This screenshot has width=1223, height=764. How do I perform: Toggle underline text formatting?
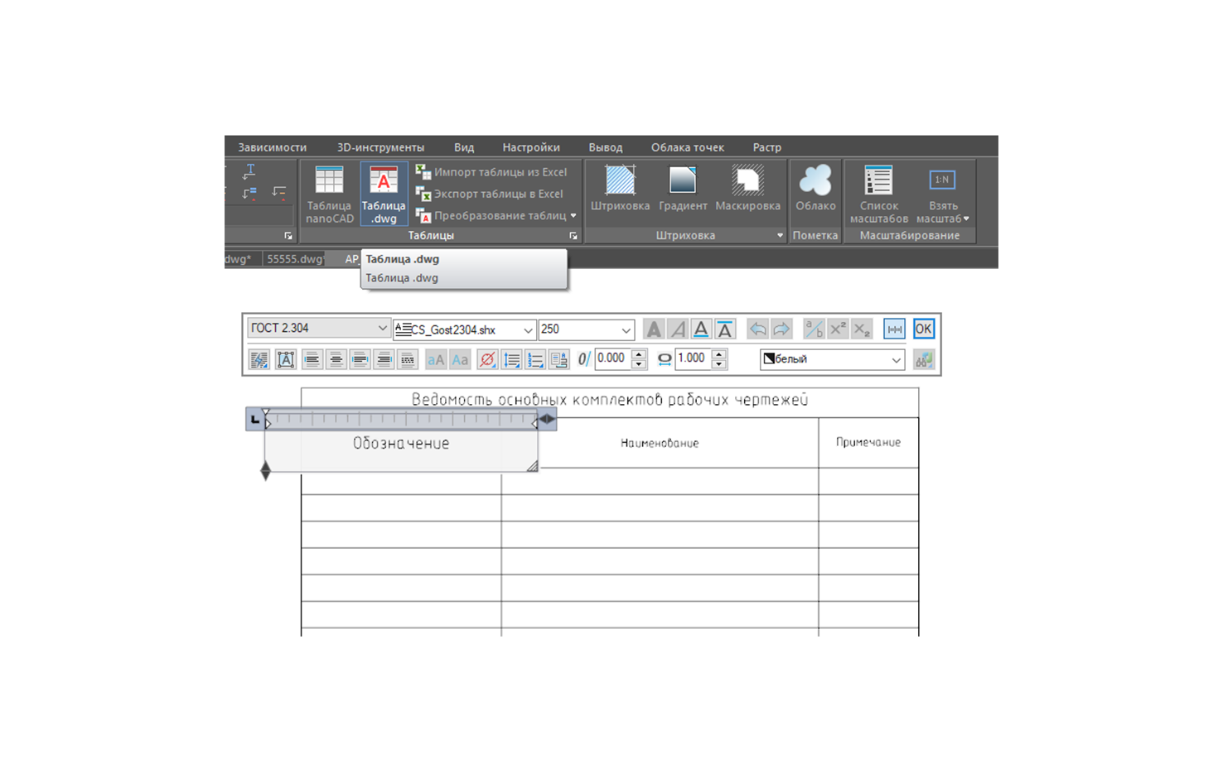click(x=701, y=329)
